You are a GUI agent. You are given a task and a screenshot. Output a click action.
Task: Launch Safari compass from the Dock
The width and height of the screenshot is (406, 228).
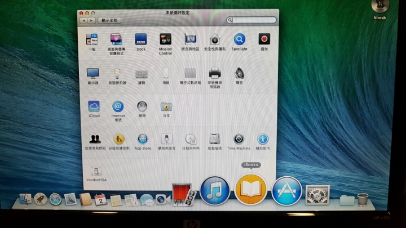(55, 199)
